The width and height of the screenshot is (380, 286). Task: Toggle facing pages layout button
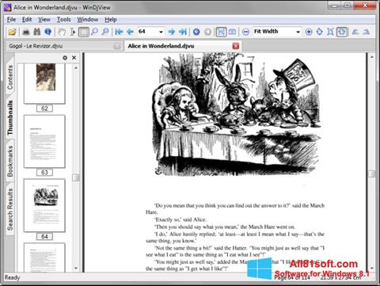click(x=232, y=32)
